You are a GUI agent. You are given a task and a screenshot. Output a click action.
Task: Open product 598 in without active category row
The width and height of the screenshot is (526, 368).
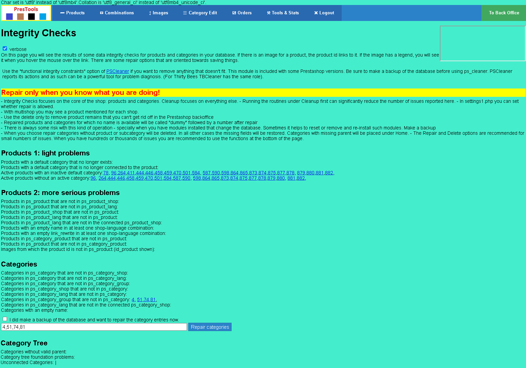click(197, 178)
